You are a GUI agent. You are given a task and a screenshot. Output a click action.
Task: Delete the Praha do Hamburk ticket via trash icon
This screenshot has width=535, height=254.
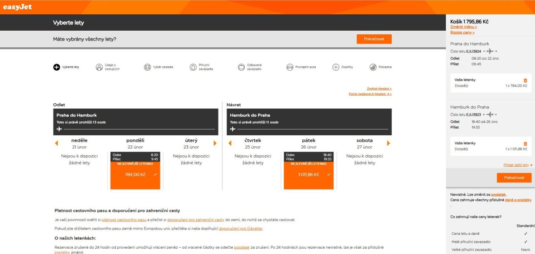(525, 80)
